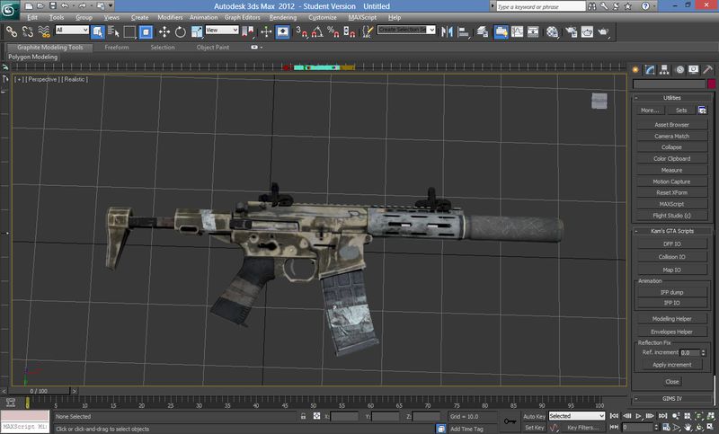
Task: Toggle the Auto Key mode
Action: pyautogui.click(x=534, y=416)
